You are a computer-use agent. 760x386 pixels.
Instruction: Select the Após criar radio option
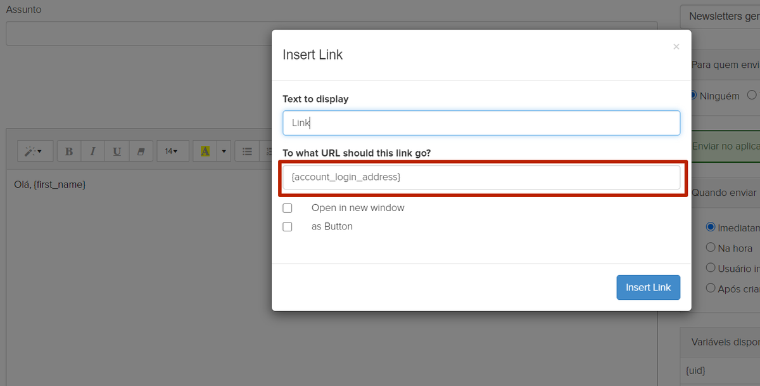point(711,288)
